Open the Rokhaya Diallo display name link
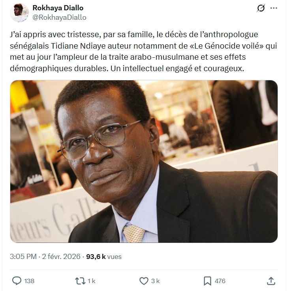The height and width of the screenshot is (291, 295). 58,8
